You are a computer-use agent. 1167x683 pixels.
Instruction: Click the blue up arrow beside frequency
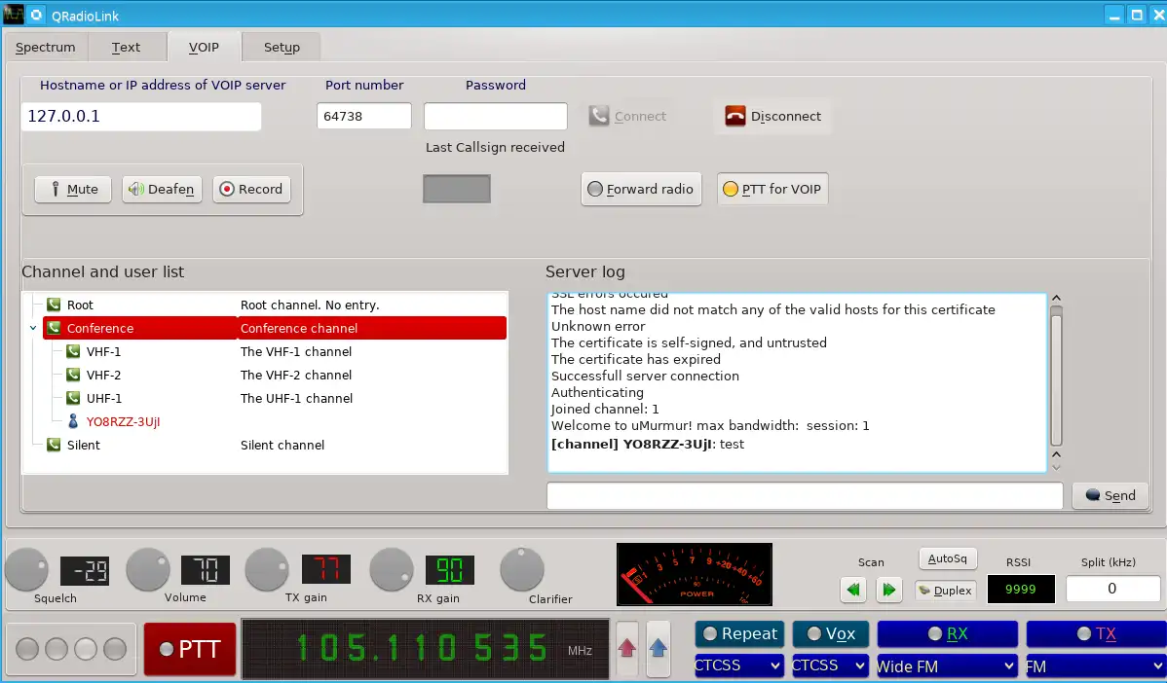tap(658, 648)
